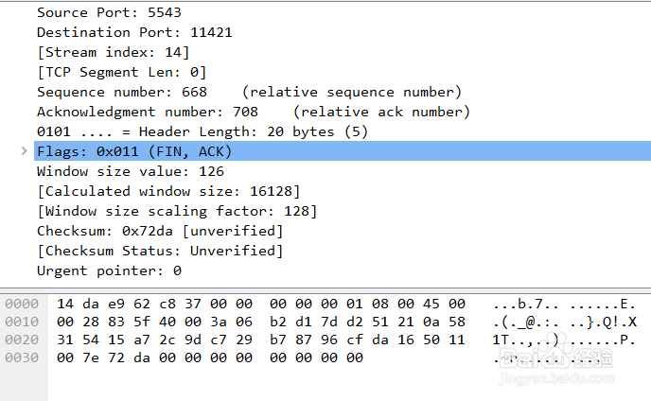Click hex offset 0000 in bytes pane

[x=22, y=304]
